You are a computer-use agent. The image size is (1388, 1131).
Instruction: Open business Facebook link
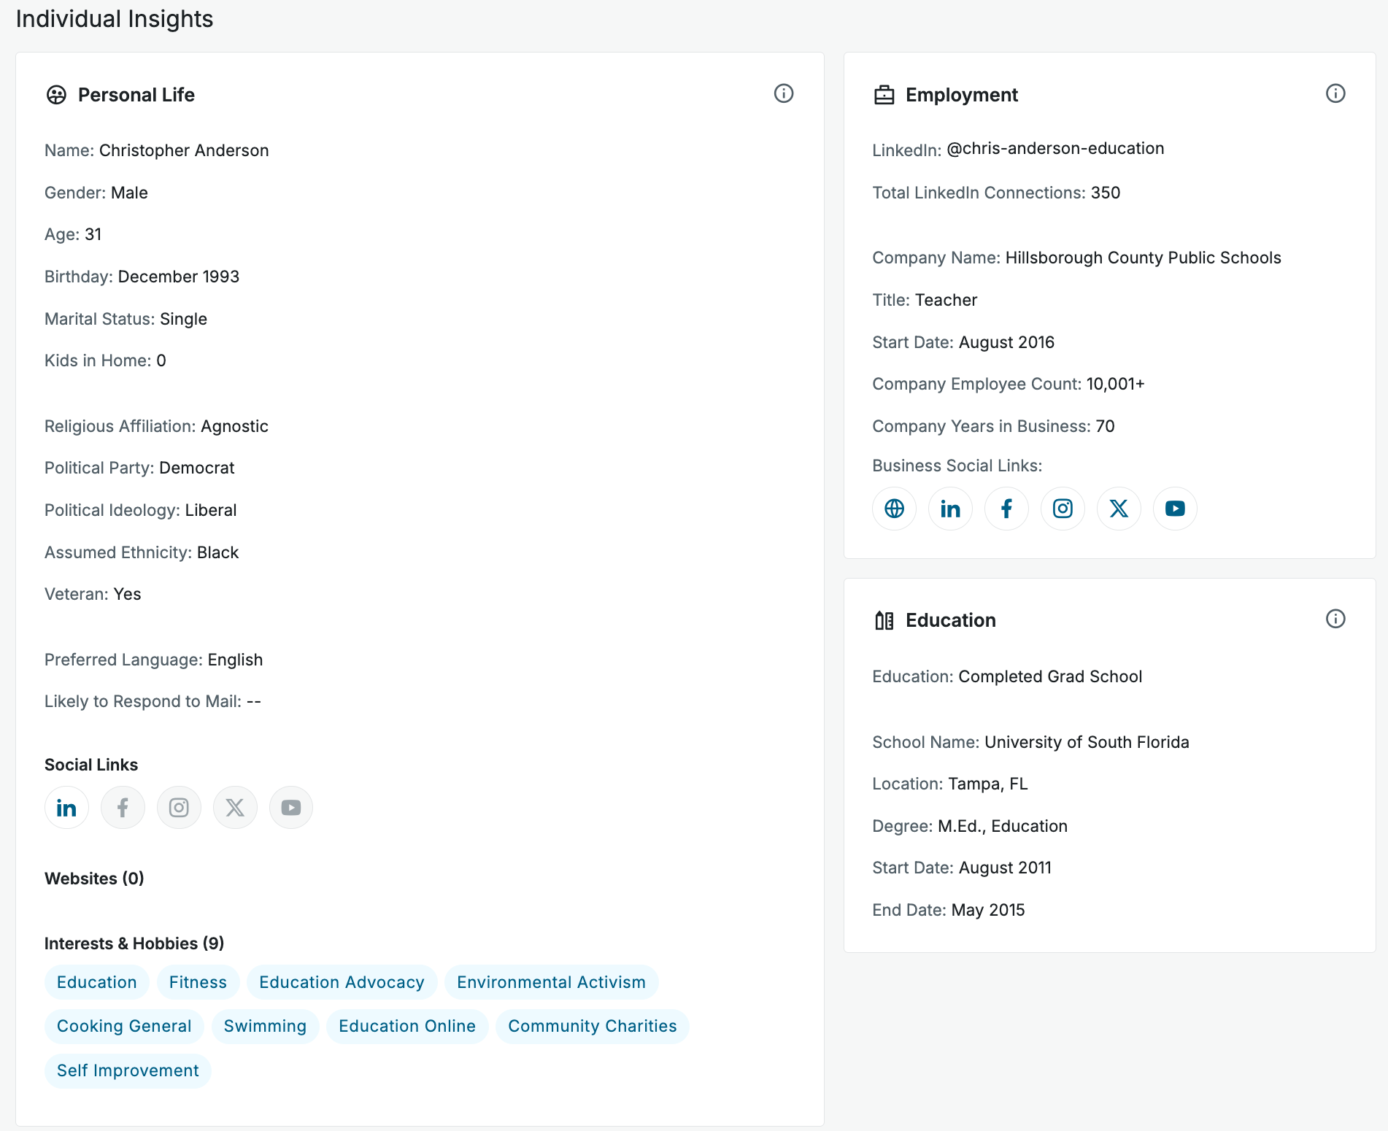point(1006,509)
